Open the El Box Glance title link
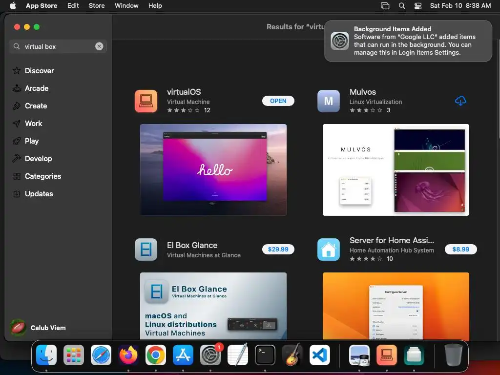The height and width of the screenshot is (375, 500). [x=192, y=245]
